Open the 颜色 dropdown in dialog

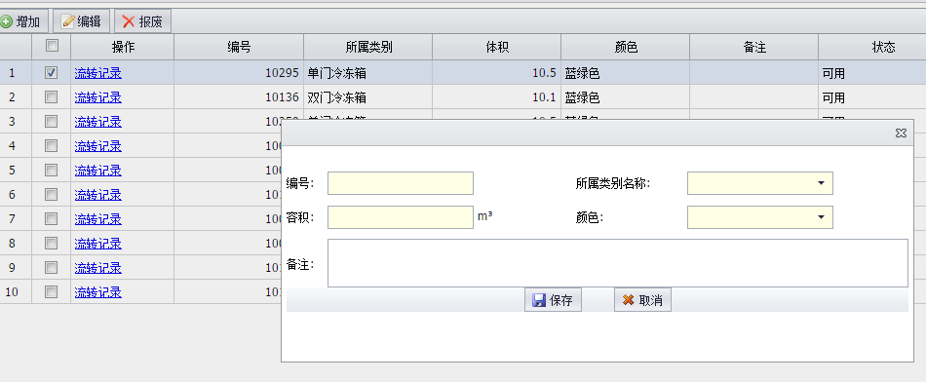[x=821, y=217]
